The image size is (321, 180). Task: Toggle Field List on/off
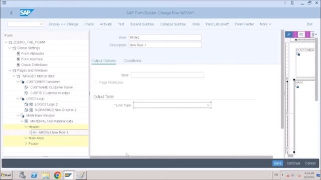point(217,24)
